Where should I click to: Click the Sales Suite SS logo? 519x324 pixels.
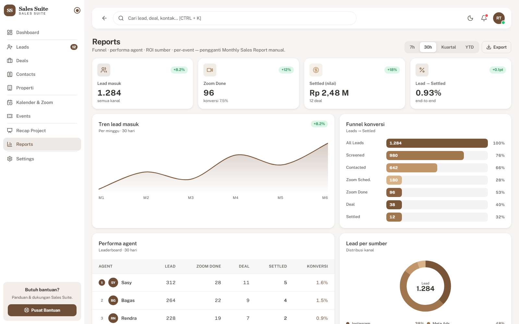[10, 10]
